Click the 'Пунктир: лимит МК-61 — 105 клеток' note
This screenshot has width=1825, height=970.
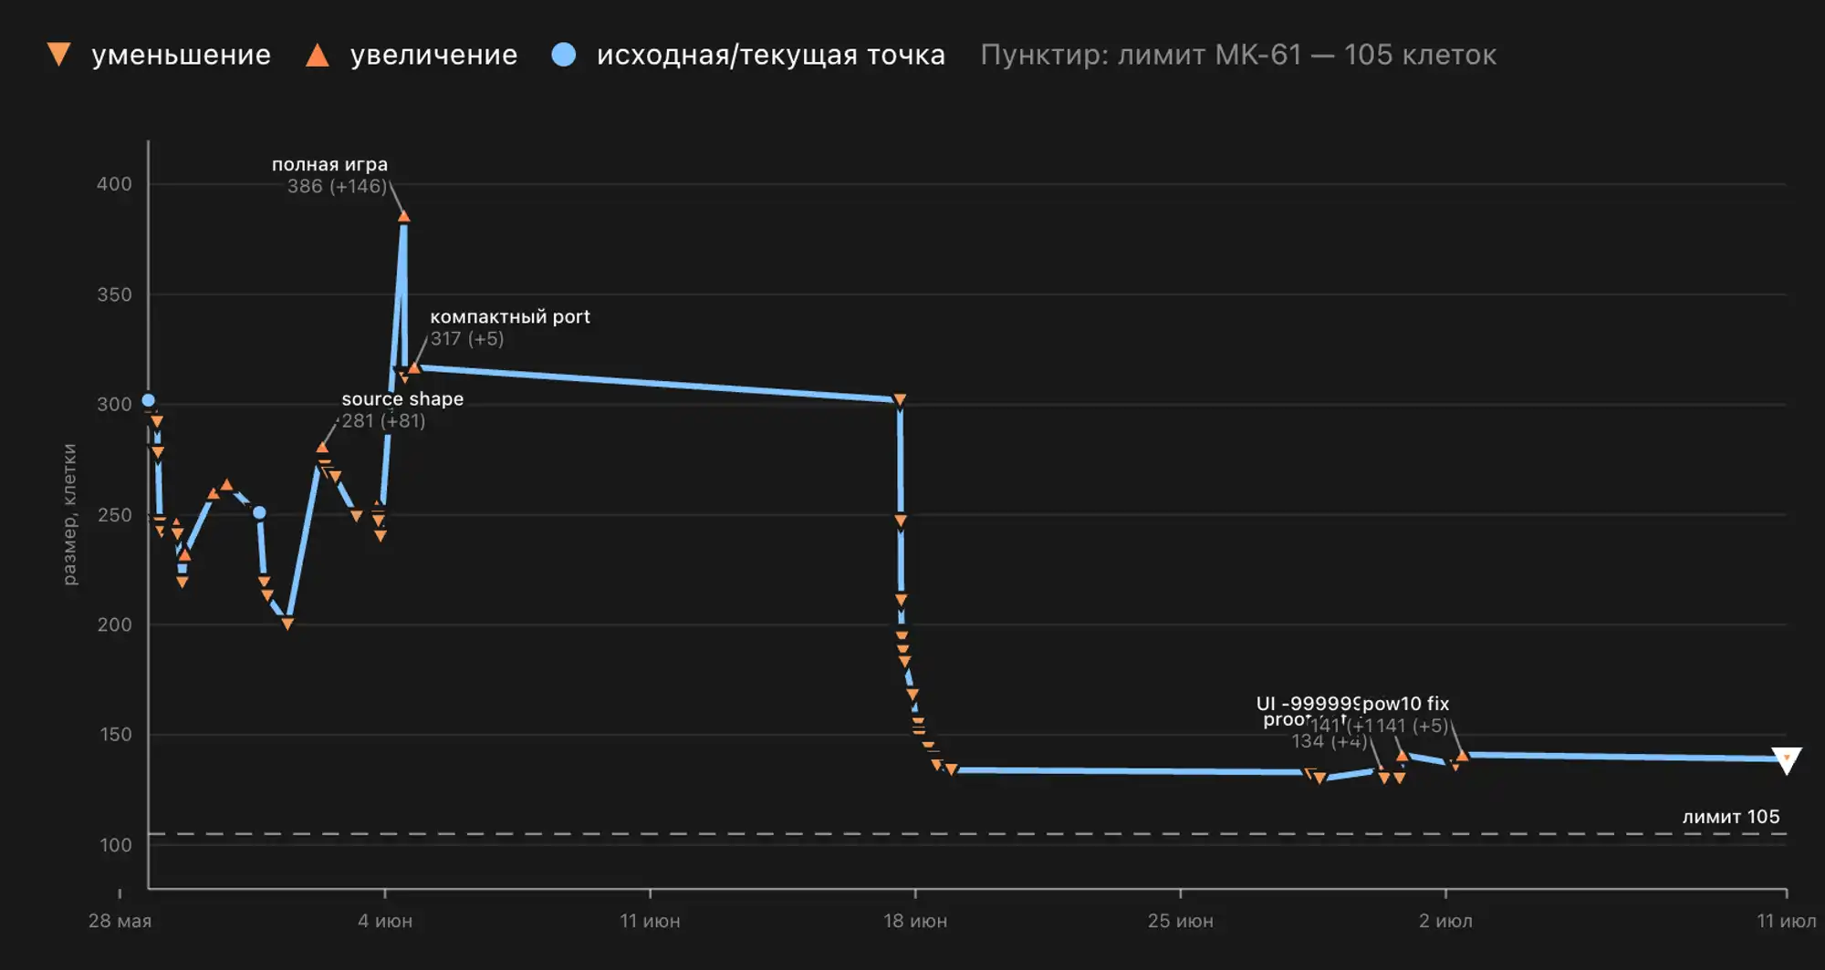(1238, 55)
